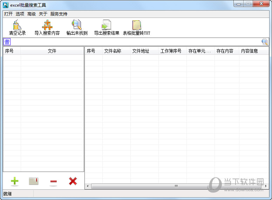Screen dimensions: 272x200
Task: Open the 服务支持 menu
Action: click(x=59, y=14)
